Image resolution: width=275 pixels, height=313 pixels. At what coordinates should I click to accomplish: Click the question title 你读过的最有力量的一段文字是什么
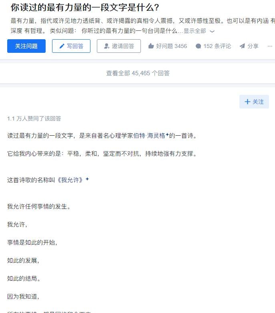(x=85, y=7)
